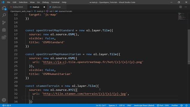Click Ln 33, Col 7 status item
The image size is (190, 107).
click(x=101, y=106)
